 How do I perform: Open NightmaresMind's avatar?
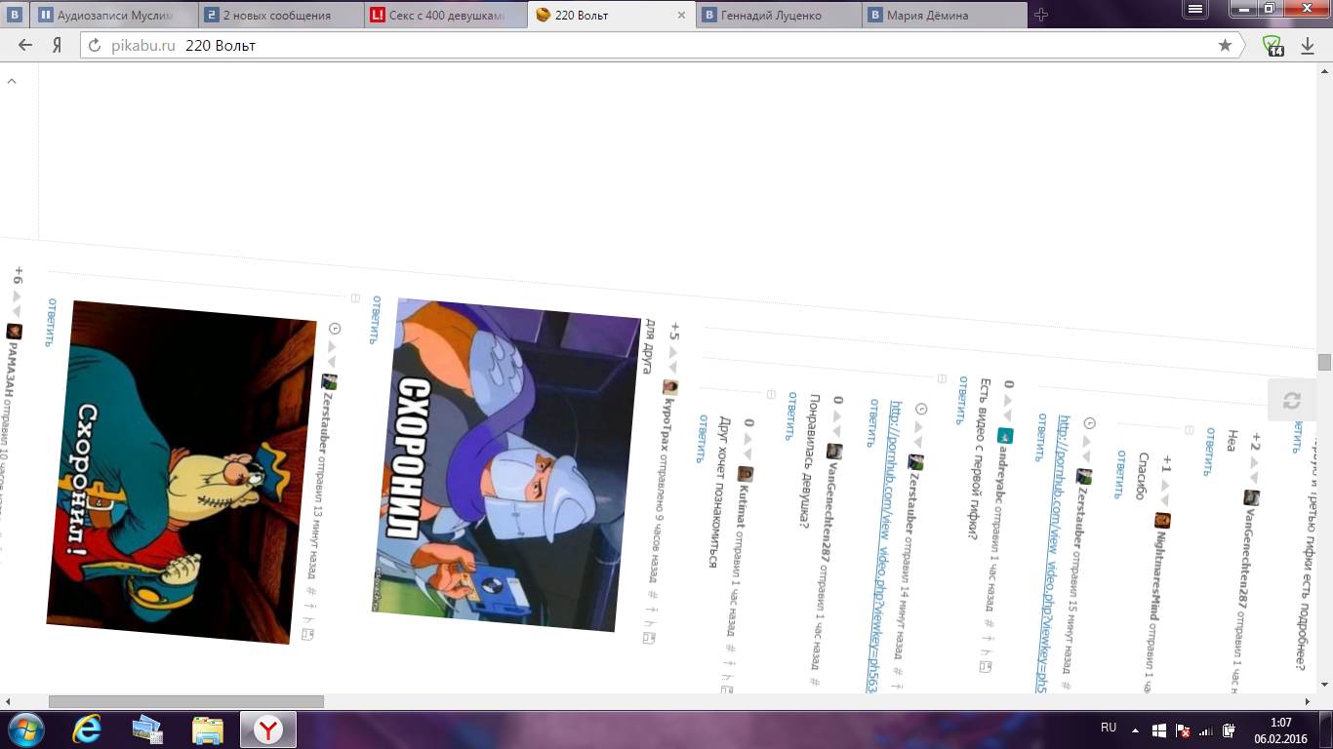[x=1162, y=520]
